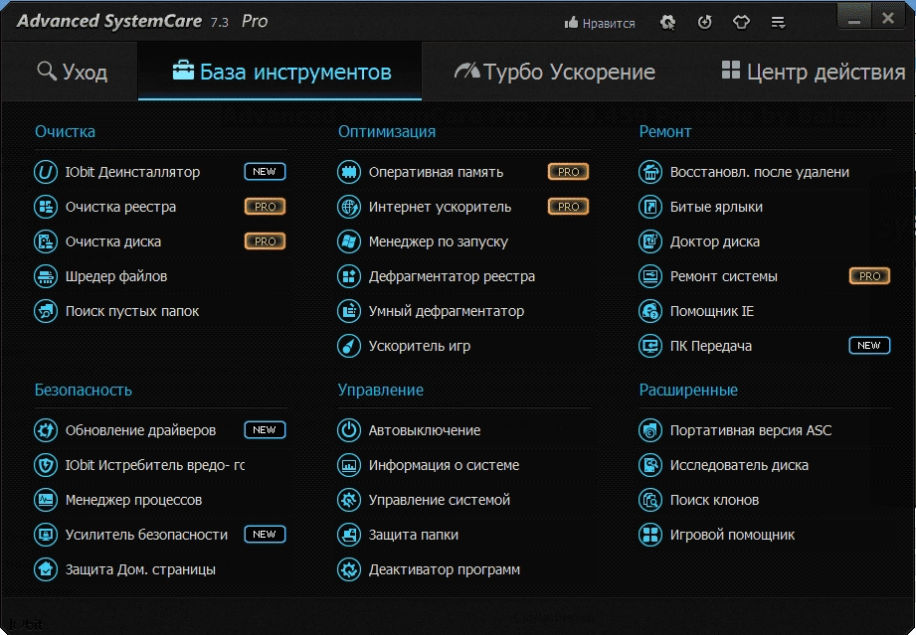This screenshot has width=916, height=635.
Task: Click the NEW badge beside Усилитель безопасности
Action: point(265,534)
